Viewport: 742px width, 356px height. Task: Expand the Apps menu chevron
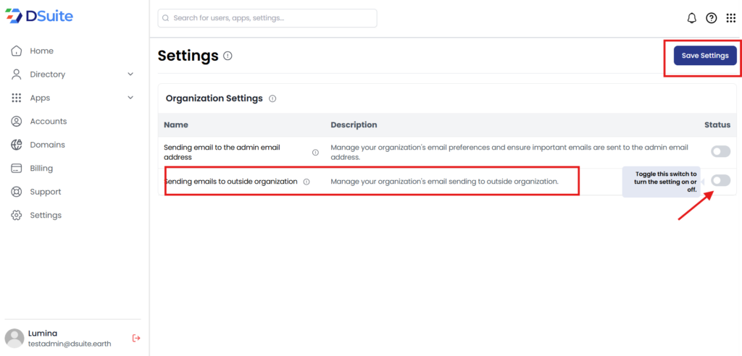[x=130, y=98]
